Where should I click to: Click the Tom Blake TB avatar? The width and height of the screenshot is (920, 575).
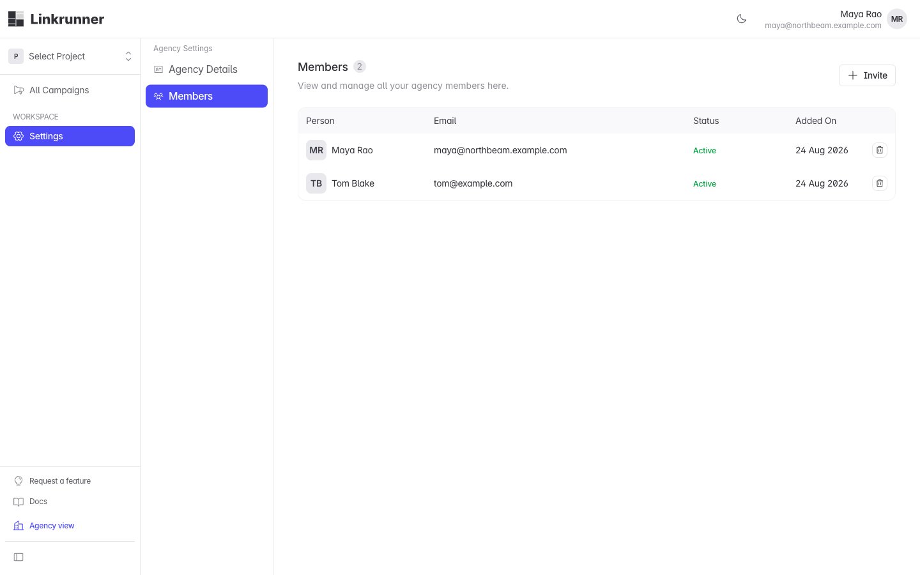pos(316,183)
